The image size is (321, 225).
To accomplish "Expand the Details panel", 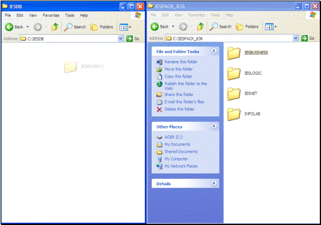I will tap(214, 183).
